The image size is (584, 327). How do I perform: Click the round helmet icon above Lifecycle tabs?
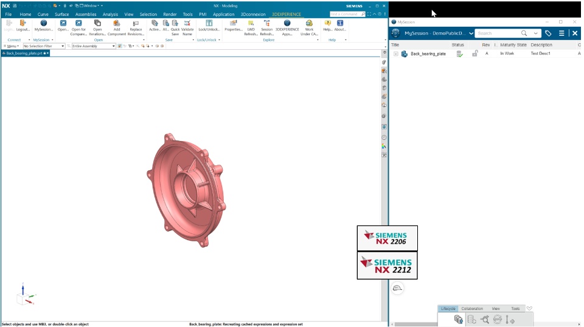(397, 288)
